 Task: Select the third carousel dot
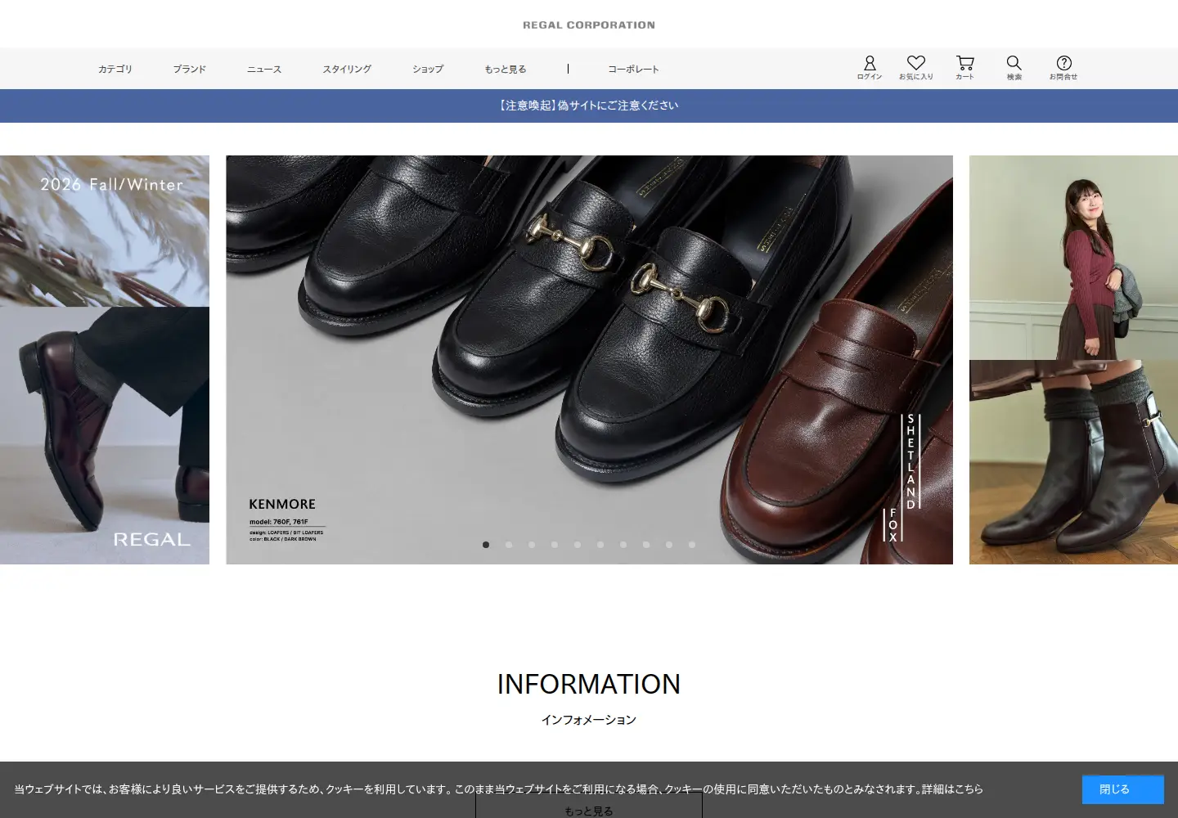coord(532,545)
